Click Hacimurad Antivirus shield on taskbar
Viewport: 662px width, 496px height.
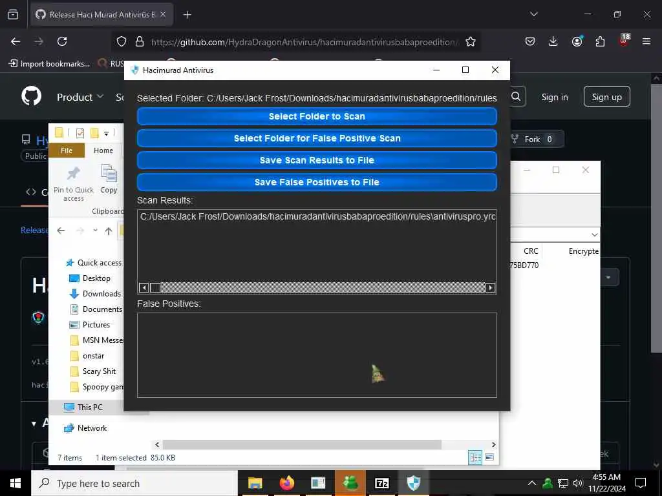pyautogui.click(x=413, y=483)
